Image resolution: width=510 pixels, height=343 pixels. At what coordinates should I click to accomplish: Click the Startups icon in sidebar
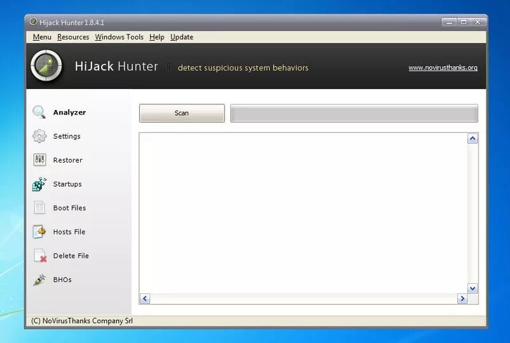point(39,184)
